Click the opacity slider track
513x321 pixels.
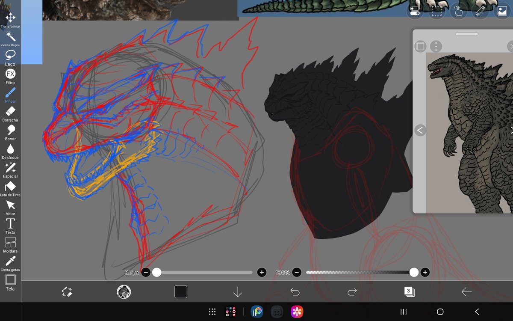click(360, 272)
